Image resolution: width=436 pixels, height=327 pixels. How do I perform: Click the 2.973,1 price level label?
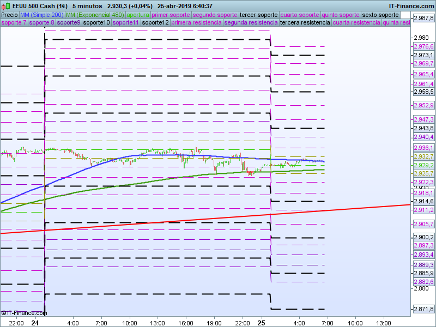[423, 55]
